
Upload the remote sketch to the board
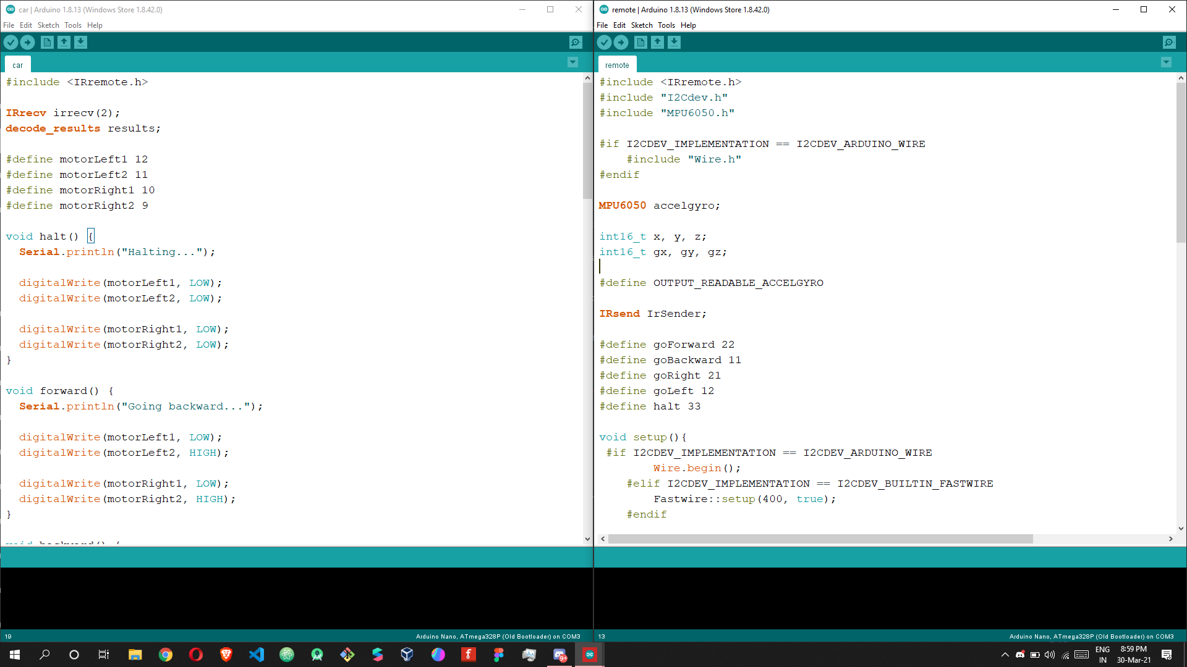621,42
